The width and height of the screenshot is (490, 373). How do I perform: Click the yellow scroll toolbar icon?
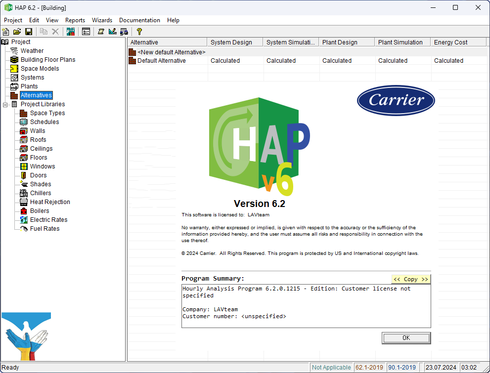101,32
